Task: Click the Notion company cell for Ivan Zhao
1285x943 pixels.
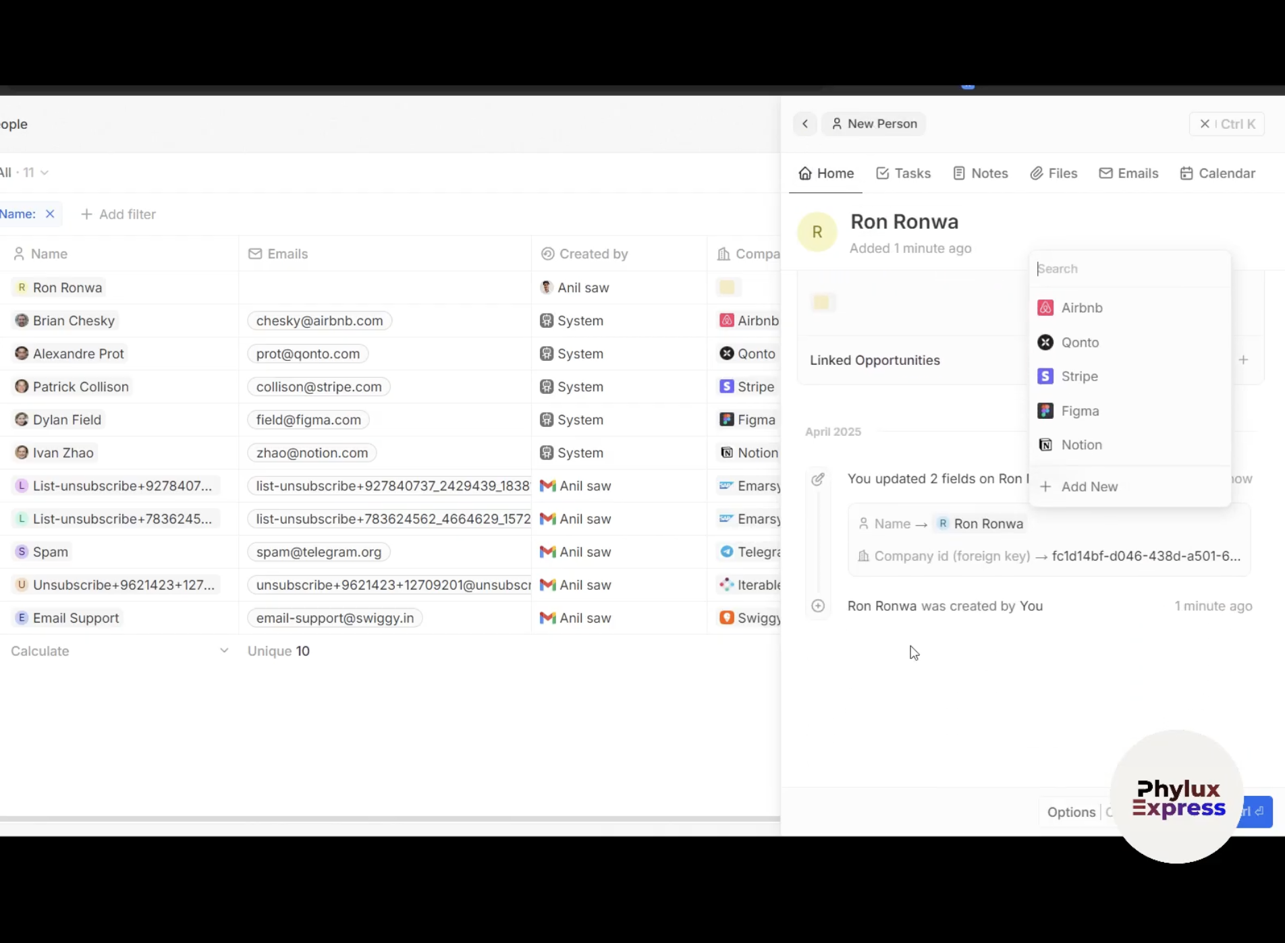Action: coord(748,453)
